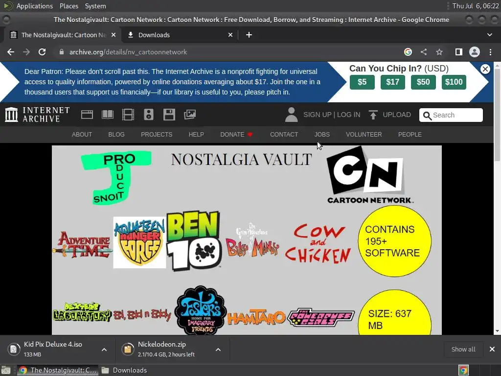
Task: Open the BLOG nav link
Action: click(x=116, y=135)
